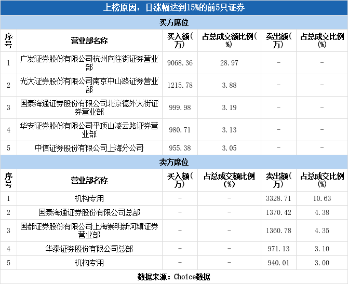
Task: Click ratio value 28.97
Action: (x=229, y=63)
